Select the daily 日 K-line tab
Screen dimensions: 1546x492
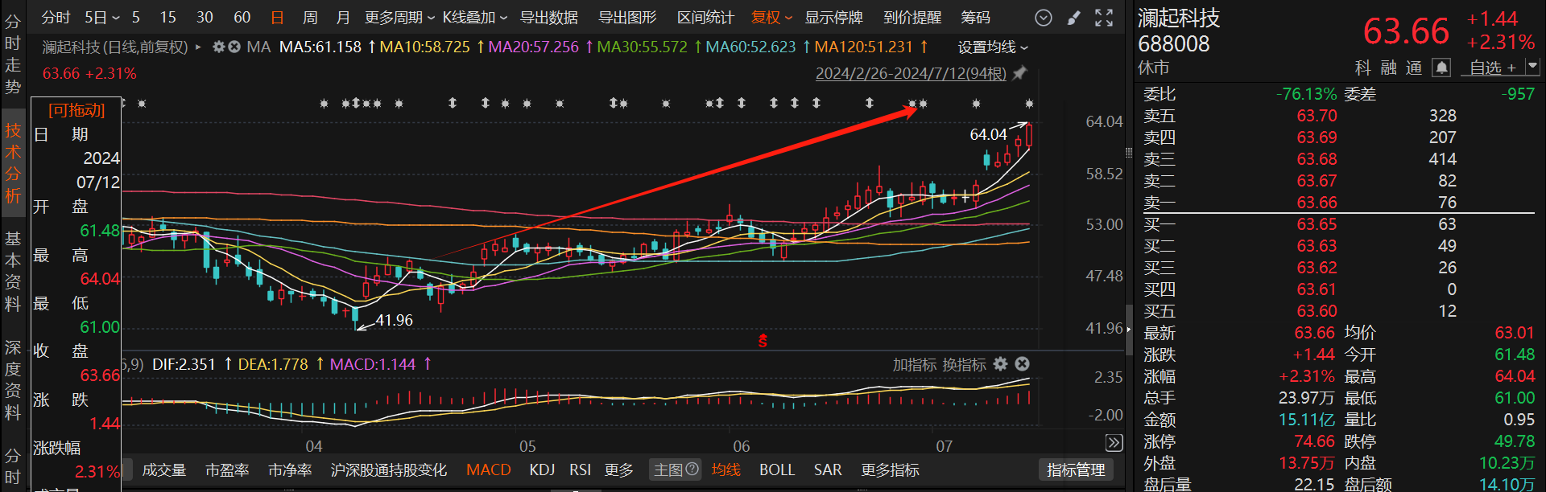[277, 18]
